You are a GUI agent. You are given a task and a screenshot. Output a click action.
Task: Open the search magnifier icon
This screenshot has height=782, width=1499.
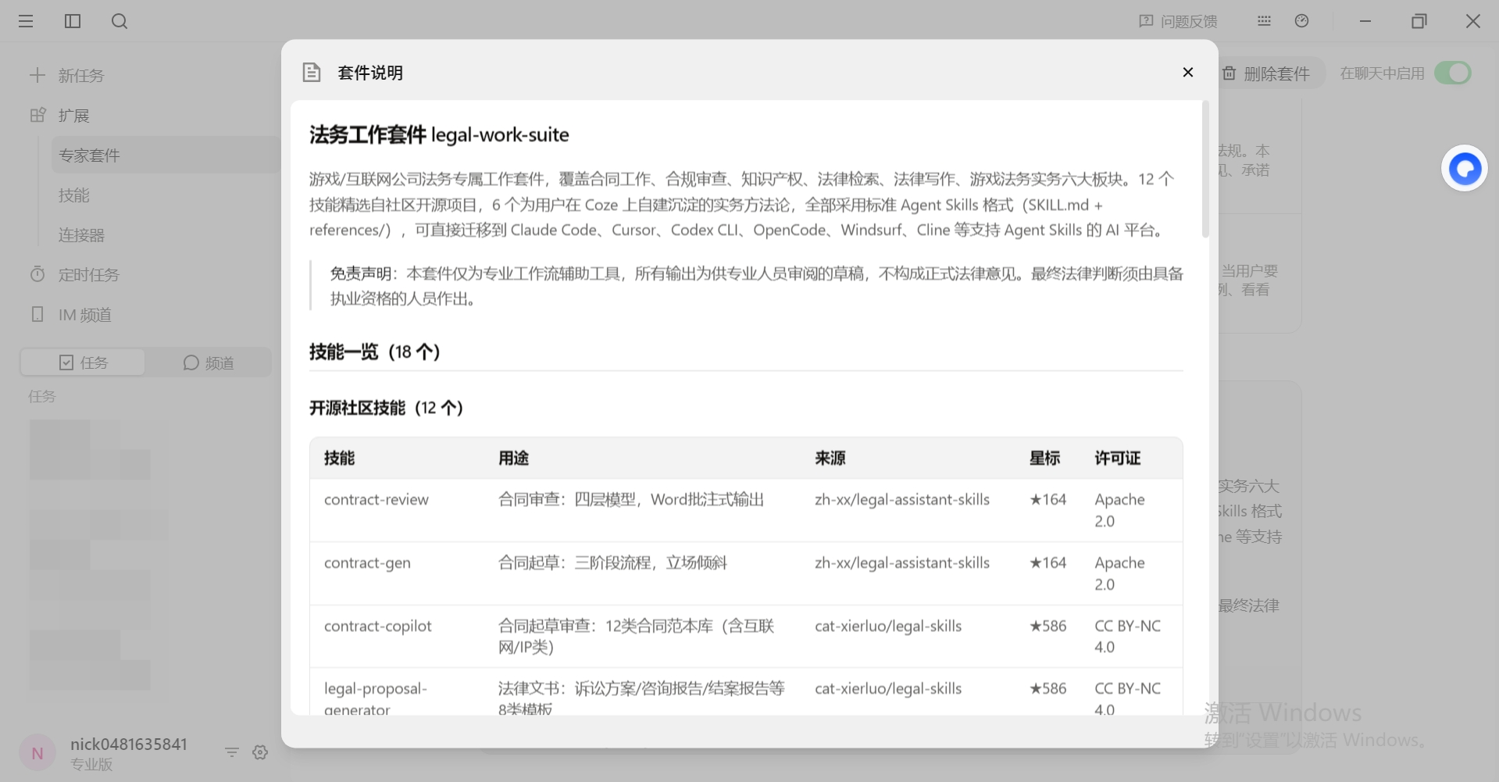(120, 21)
